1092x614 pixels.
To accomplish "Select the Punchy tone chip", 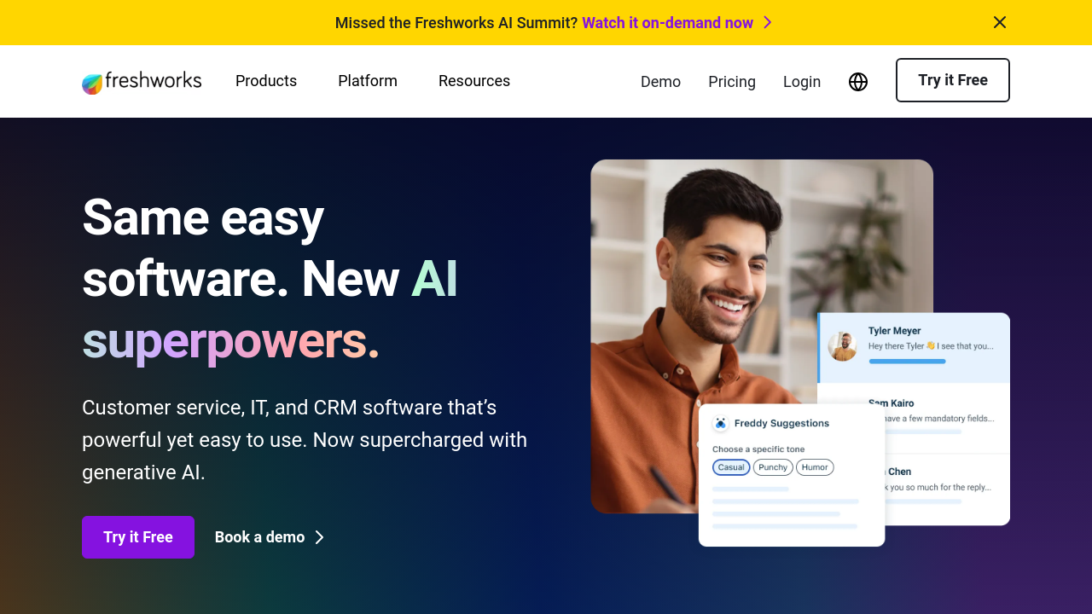I will point(773,467).
